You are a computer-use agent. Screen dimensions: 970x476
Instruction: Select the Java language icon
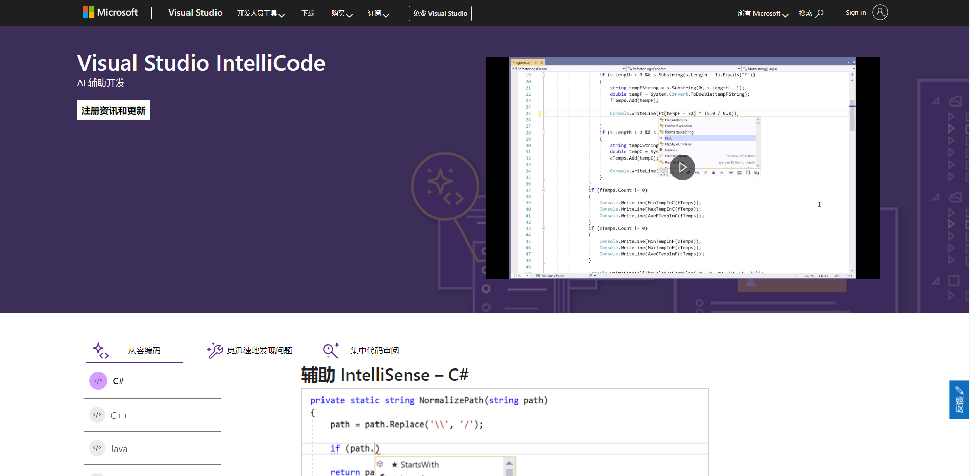pyautogui.click(x=97, y=448)
